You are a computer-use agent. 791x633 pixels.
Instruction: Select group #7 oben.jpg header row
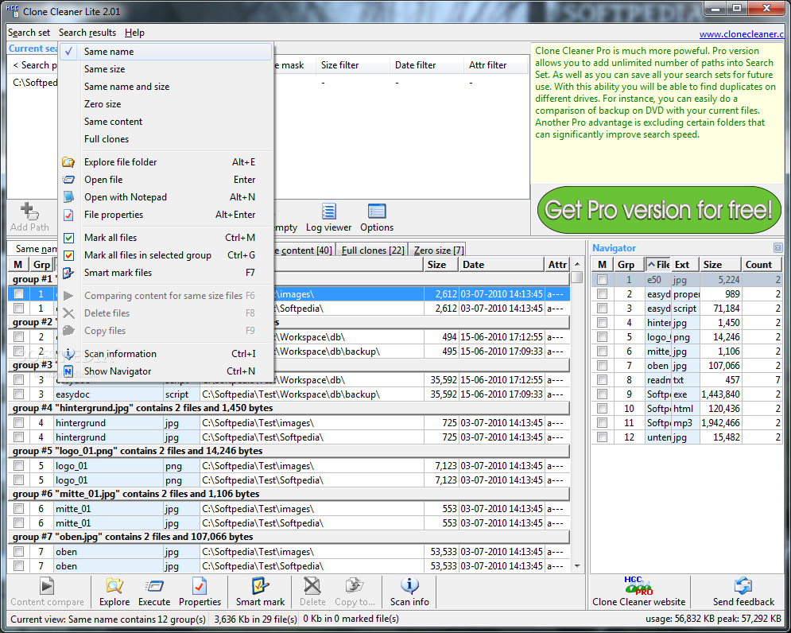pos(289,537)
